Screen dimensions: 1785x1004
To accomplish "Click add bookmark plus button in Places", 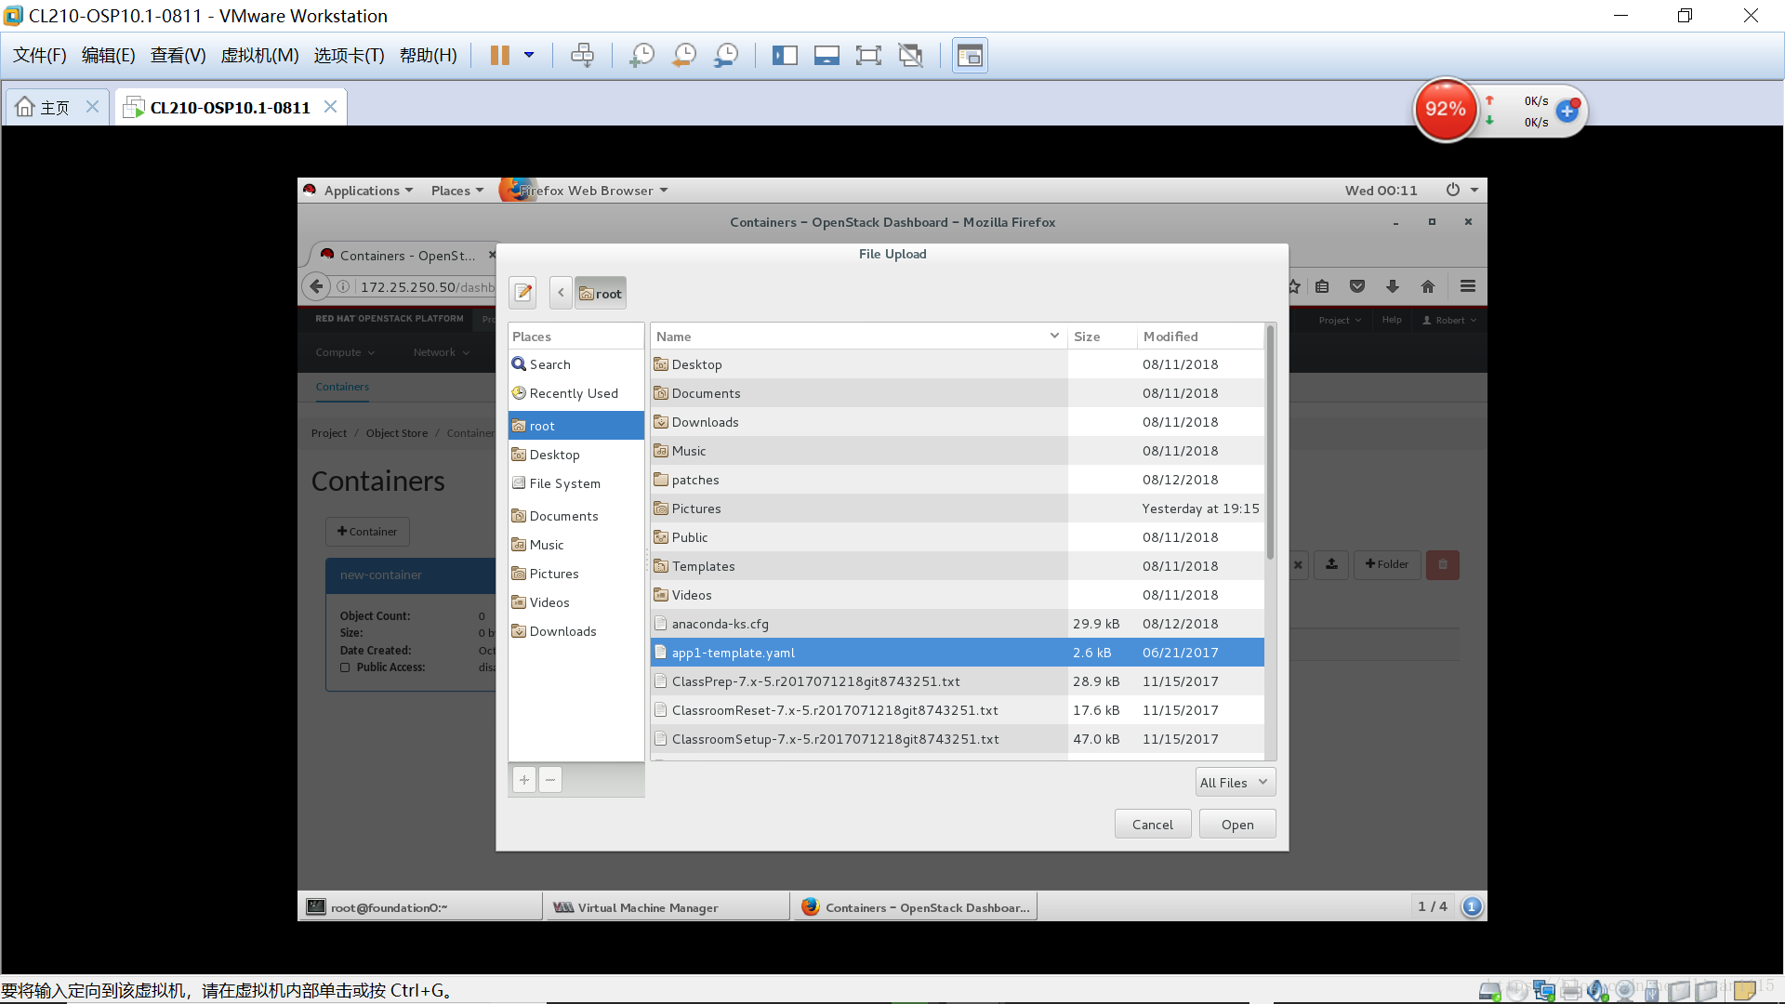I will tap(524, 780).
